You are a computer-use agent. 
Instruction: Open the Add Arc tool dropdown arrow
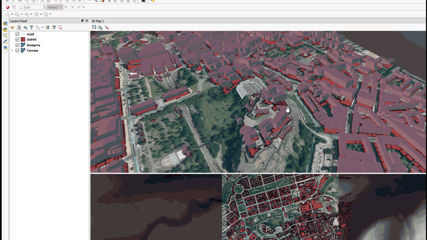point(12,14)
